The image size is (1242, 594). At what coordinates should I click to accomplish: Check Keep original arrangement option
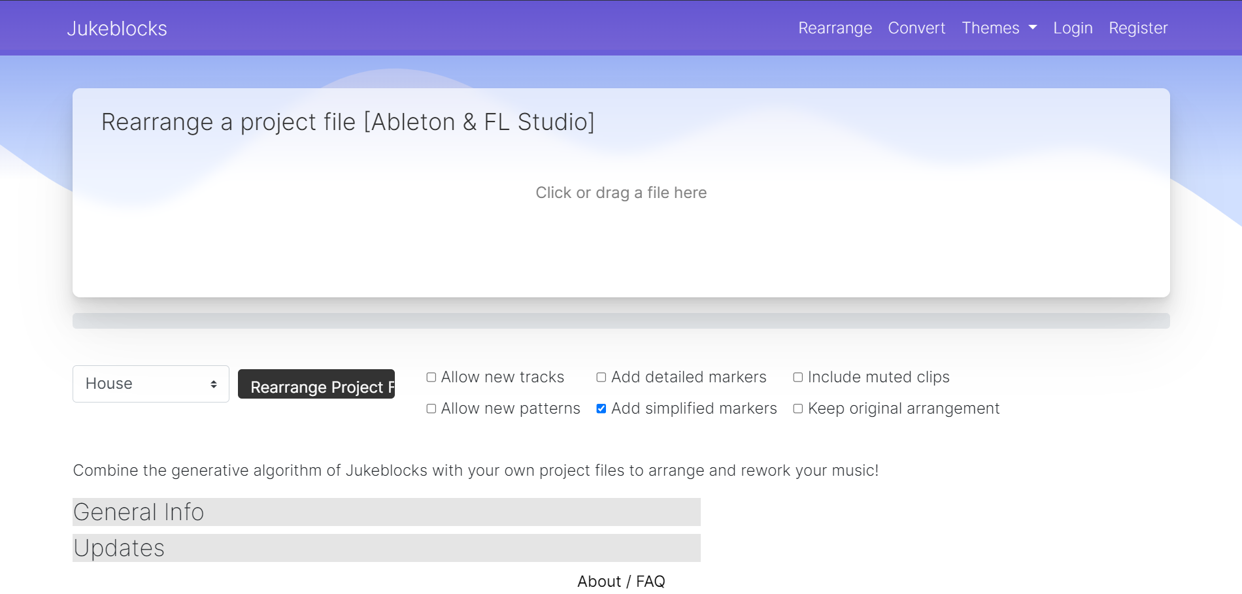[x=798, y=408]
